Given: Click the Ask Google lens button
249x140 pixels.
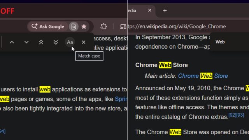Looking at the screenshot, I should click(48, 26).
